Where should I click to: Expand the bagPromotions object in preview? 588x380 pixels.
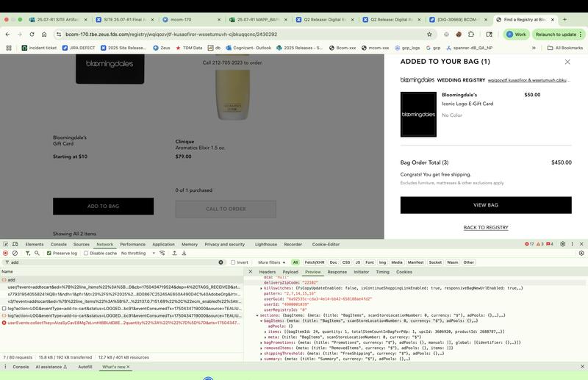(262, 343)
